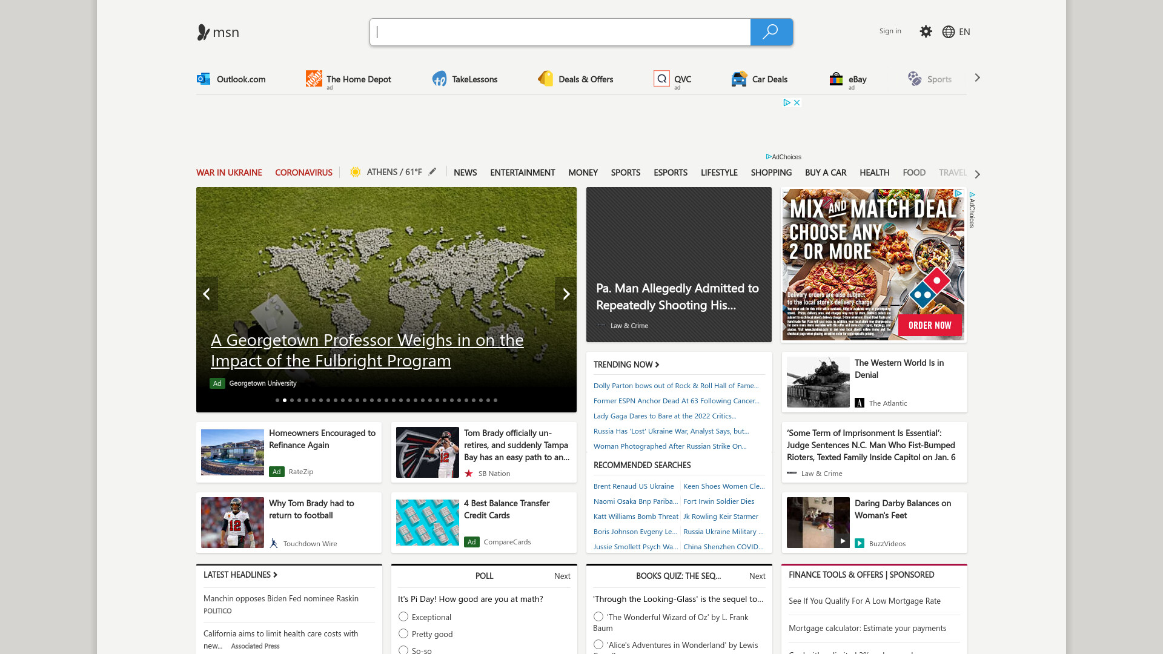The image size is (1163, 654).
Task: Go to next slide in carousel
Action: 566,294
